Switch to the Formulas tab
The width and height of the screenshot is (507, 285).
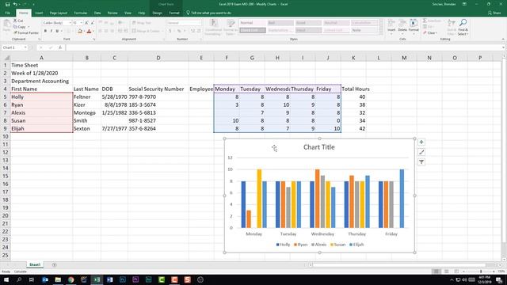click(x=81, y=13)
